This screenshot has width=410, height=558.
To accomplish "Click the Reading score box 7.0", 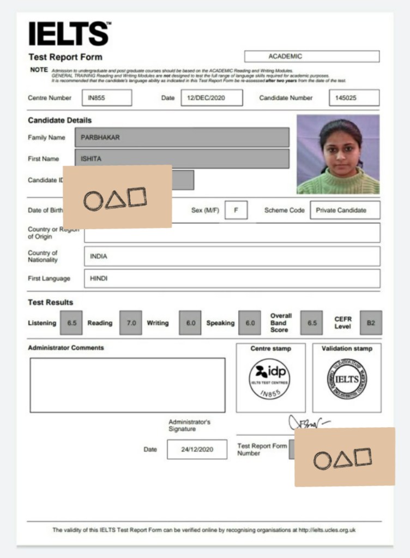I will 131,323.
